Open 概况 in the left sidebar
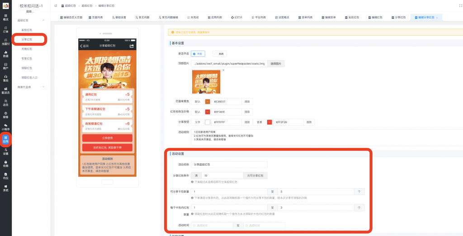The image size is (463, 236). point(5,18)
